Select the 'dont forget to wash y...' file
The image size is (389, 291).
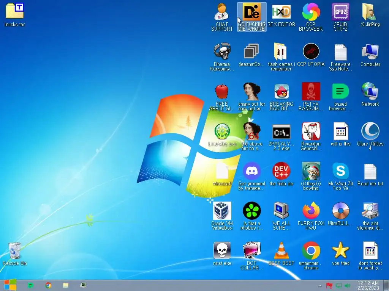[x=370, y=251]
